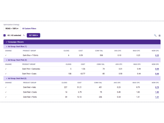Toggle the Ad Group: Dark Red checkmark
164x123 pixels.
pyautogui.click(x=7, y=78)
